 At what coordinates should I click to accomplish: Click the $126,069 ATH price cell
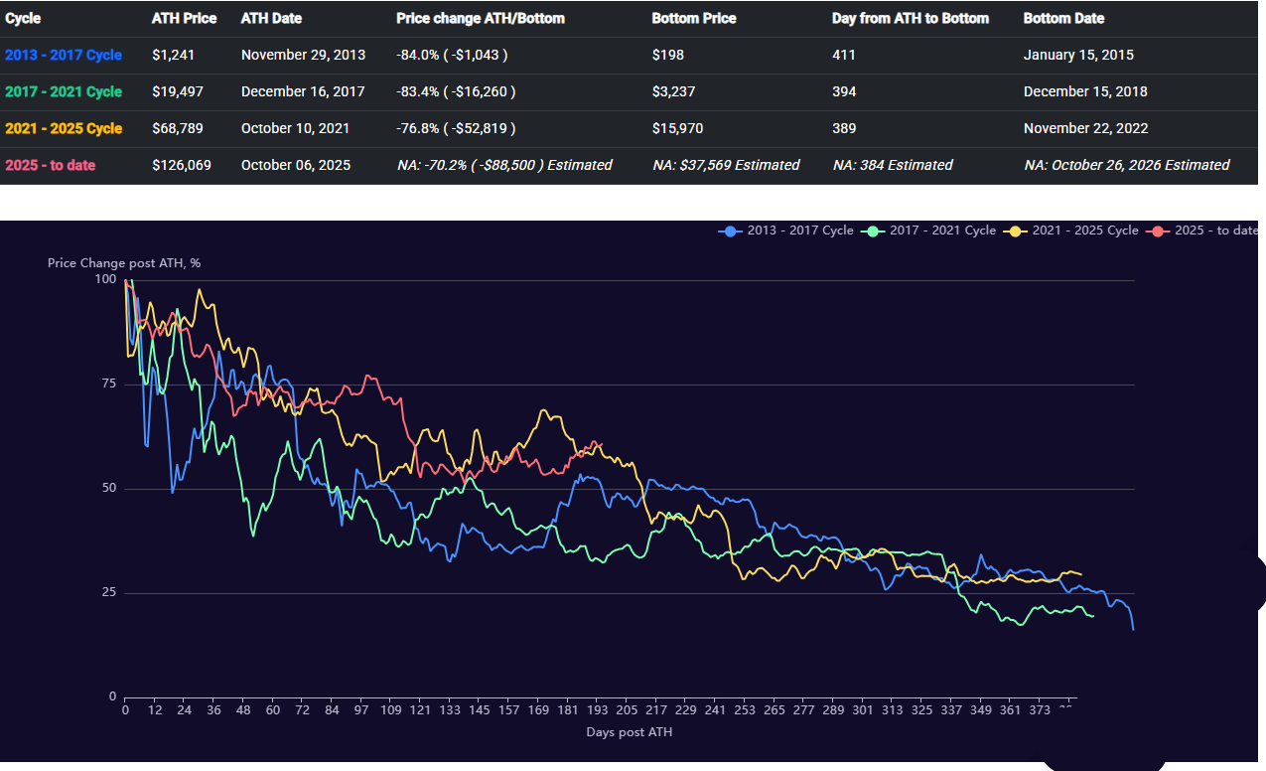(x=181, y=165)
